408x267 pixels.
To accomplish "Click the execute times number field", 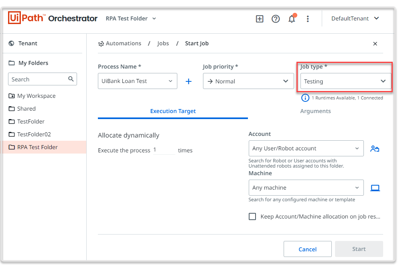I will (x=164, y=150).
